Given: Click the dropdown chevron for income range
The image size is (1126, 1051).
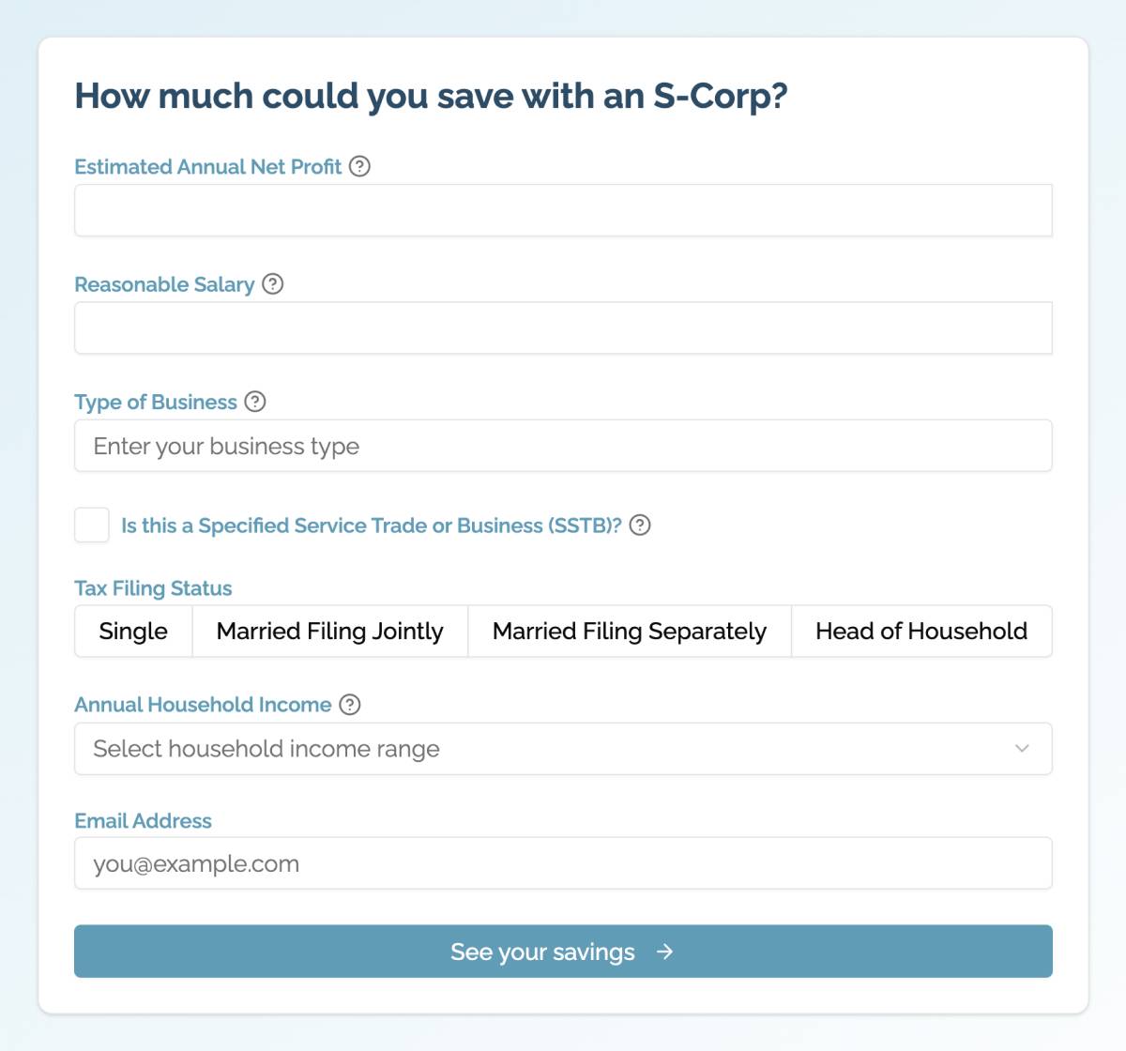Looking at the screenshot, I should point(1022,749).
